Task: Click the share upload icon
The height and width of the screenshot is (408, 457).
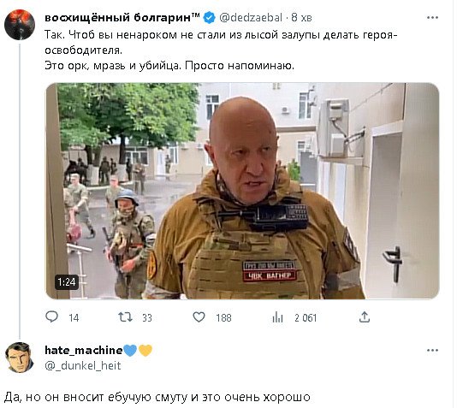Action: [x=365, y=316]
